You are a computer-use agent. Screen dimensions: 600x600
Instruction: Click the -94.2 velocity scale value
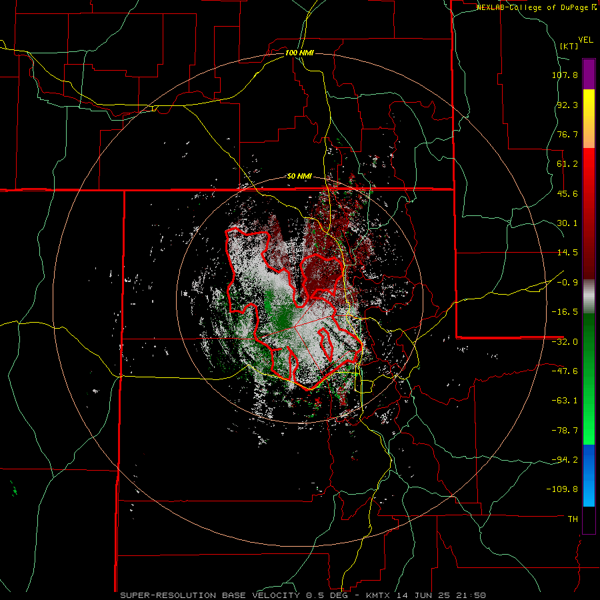click(x=565, y=459)
